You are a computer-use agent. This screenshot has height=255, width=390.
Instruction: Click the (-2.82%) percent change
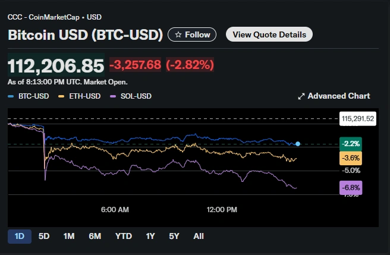click(190, 65)
